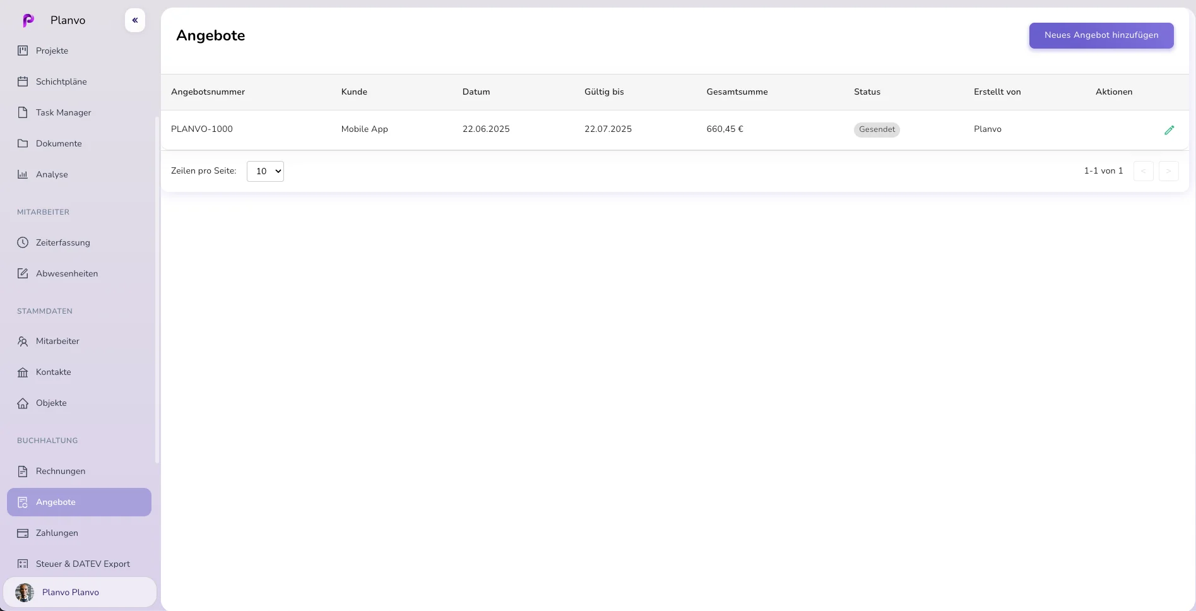Open Zeiterfassung clock icon
This screenshot has width=1196, height=611.
pos(23,242)
